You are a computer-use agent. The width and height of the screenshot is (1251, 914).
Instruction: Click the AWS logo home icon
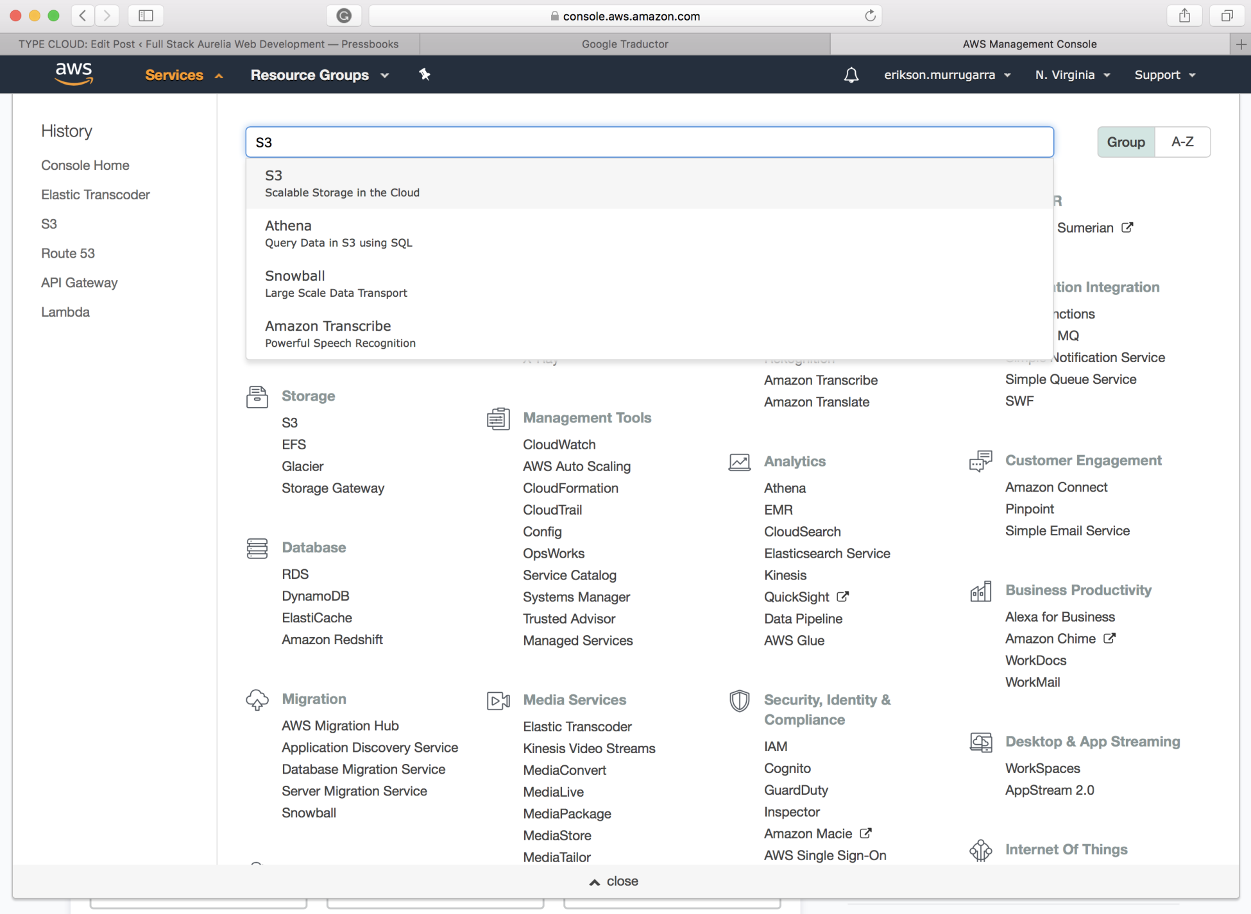pyautogui.click(x=74, y=74)
